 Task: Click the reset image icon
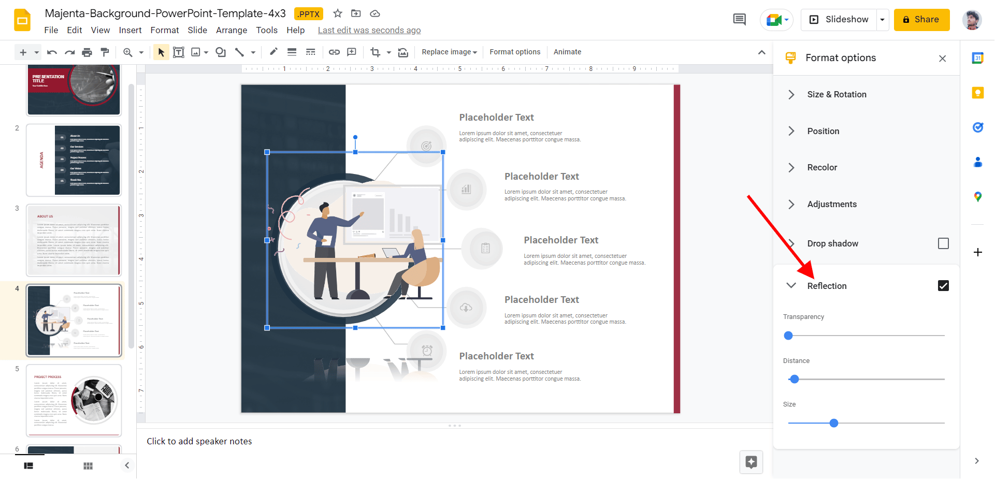click(x=403, y=52)
